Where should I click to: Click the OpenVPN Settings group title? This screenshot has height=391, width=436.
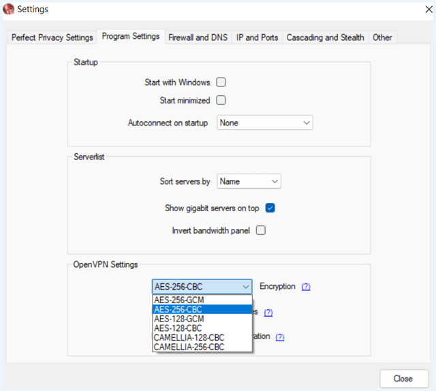pyautogui.click(x=106, y=264)
